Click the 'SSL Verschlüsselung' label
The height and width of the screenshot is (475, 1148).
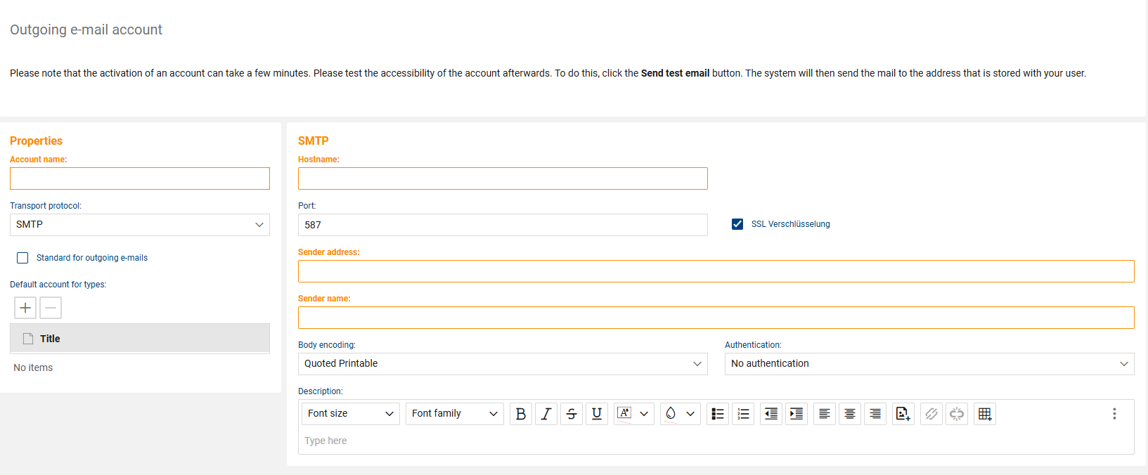point(791,224)
